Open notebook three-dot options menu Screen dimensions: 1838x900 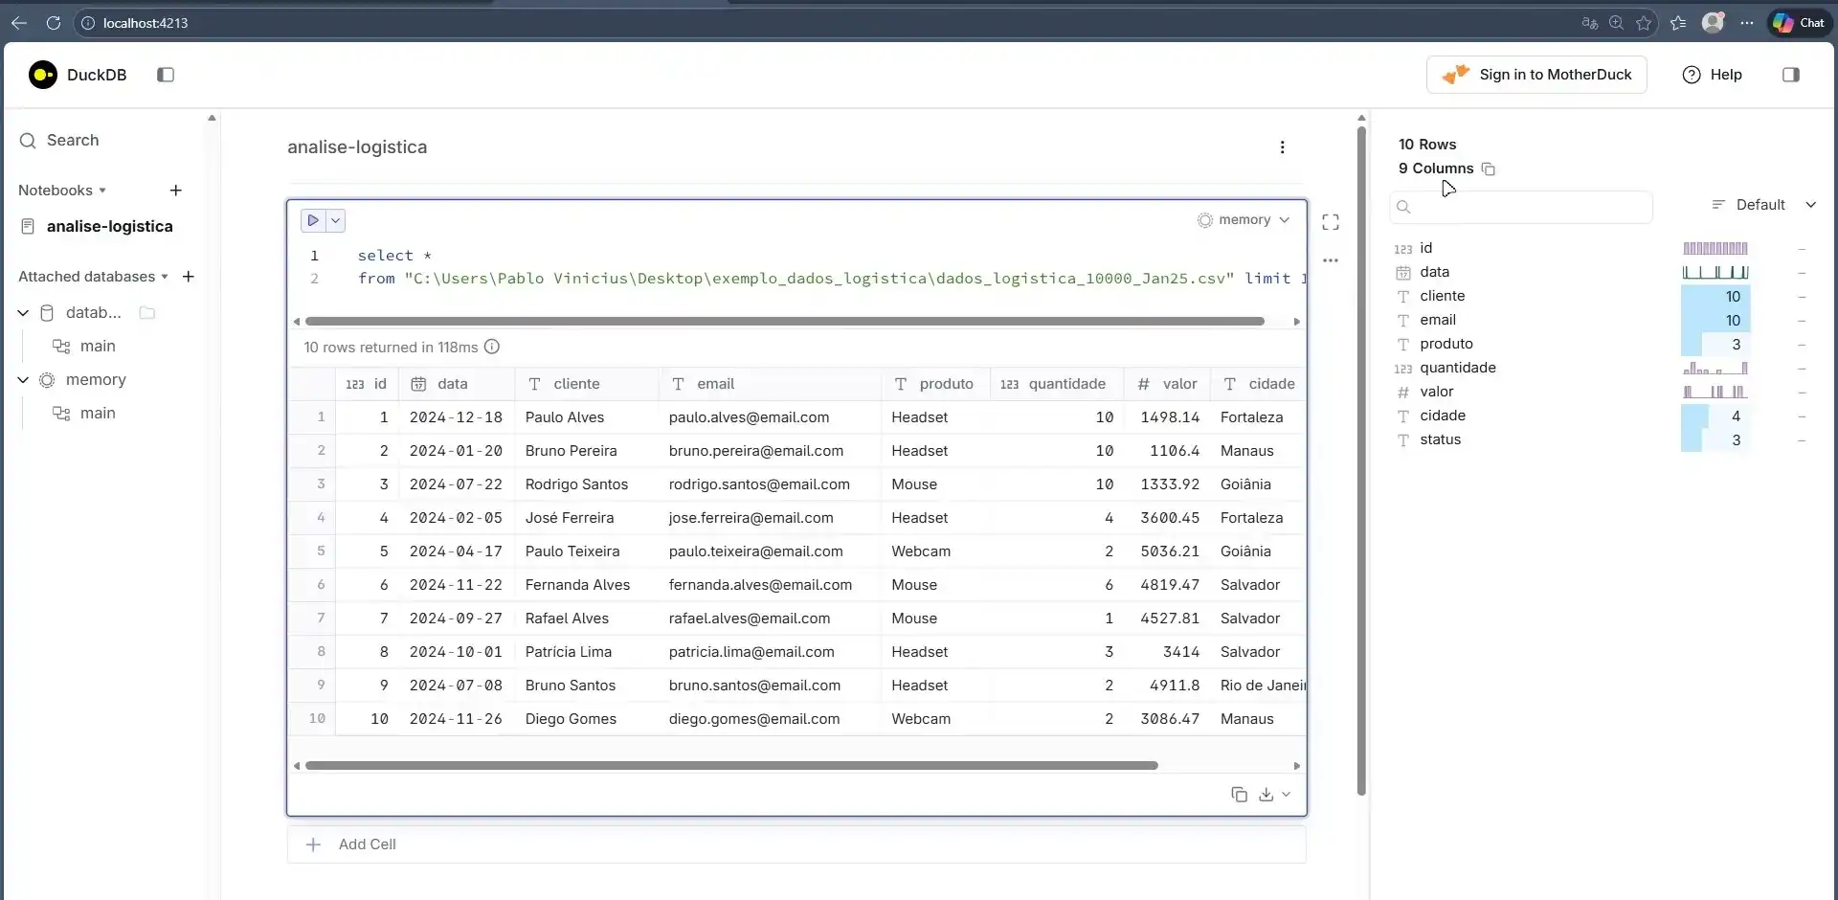[x=1282, y=147]
